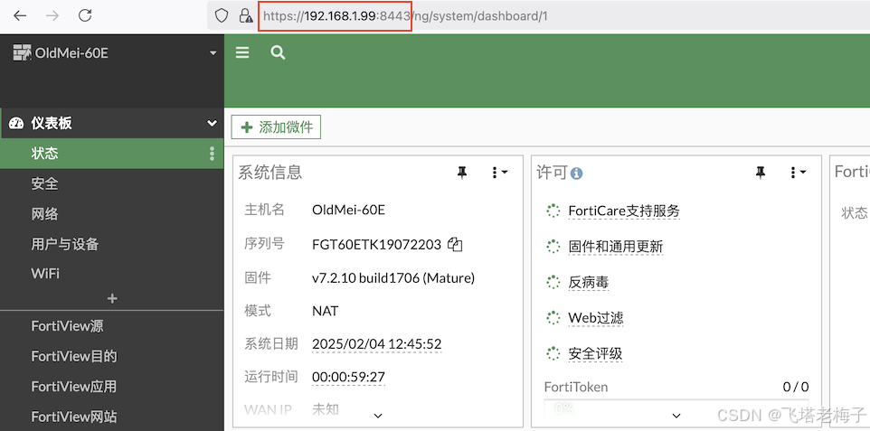Click the loading spinner beside FortiCare支持服务
This screenshot has width=870, height=431.
553,211
